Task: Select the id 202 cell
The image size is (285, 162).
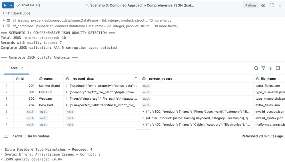Action: tap(25, 105)
